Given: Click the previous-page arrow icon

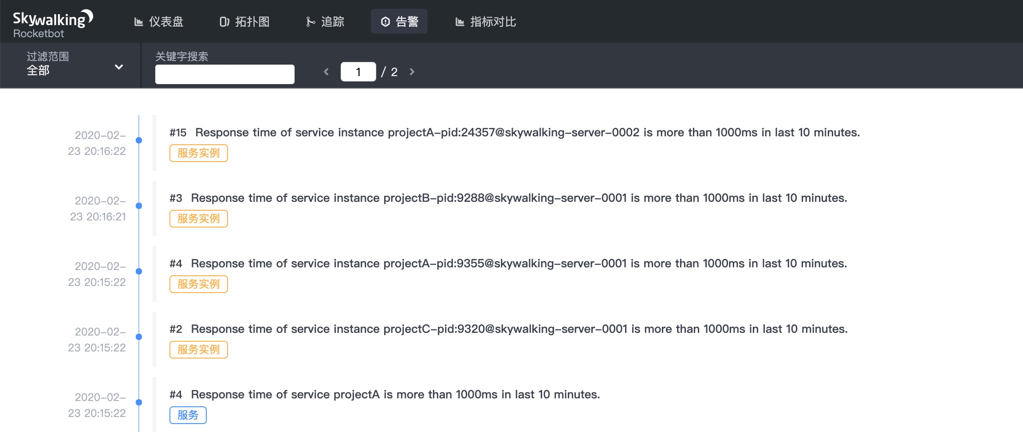Looking at the screenshot, I should coord(326,72).
